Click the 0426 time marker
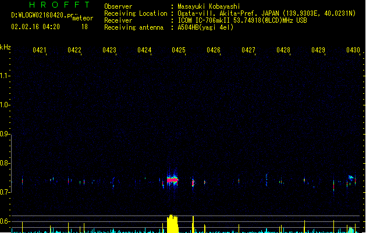366x233 pixels. [214, 50]
